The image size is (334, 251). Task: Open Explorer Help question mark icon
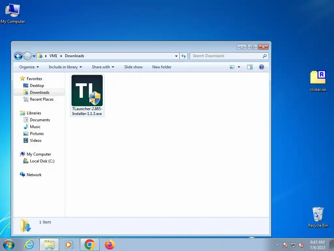point(262,67)
